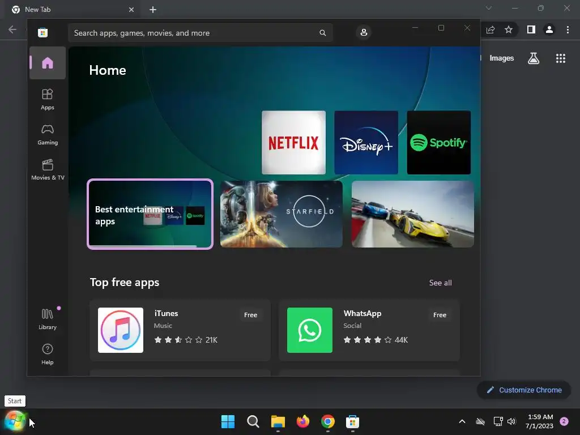Open the Home section in Store sidebar
This screenshot has width=580, height=435.
click(x=48, y=63)
